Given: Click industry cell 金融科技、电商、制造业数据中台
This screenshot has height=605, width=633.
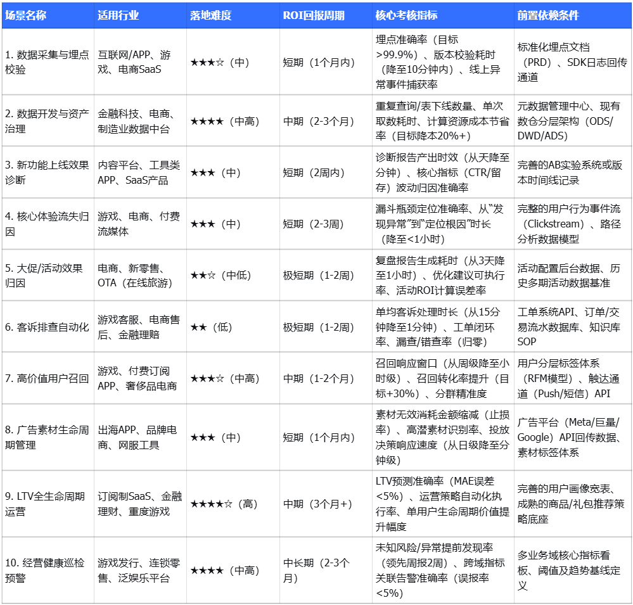Looking at the screenshot, I should [141, 120].
